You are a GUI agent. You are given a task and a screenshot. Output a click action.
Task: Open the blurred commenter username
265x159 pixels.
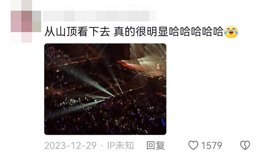tap(100, 16)
